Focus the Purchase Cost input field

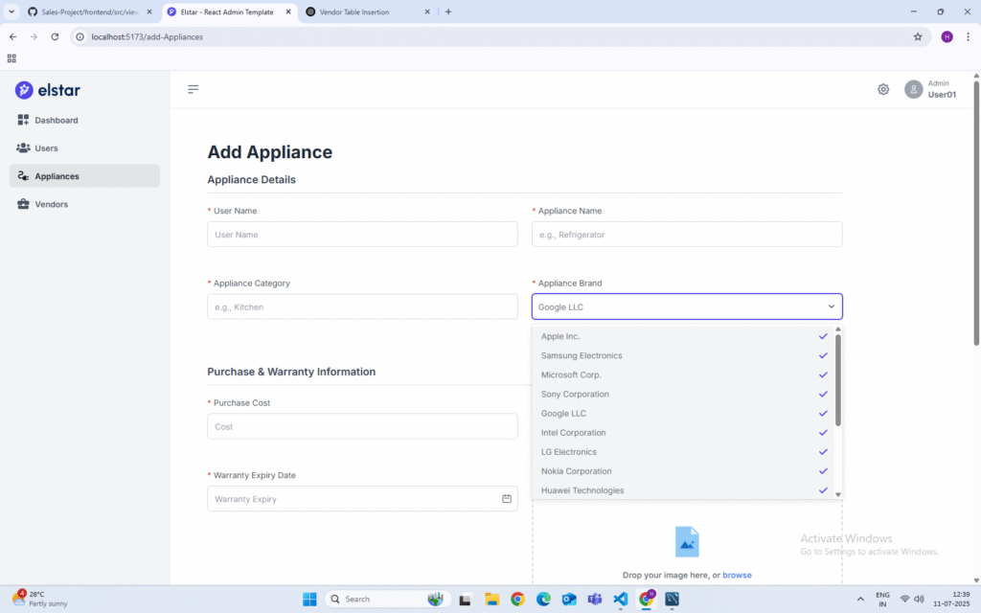coord(362,426)
